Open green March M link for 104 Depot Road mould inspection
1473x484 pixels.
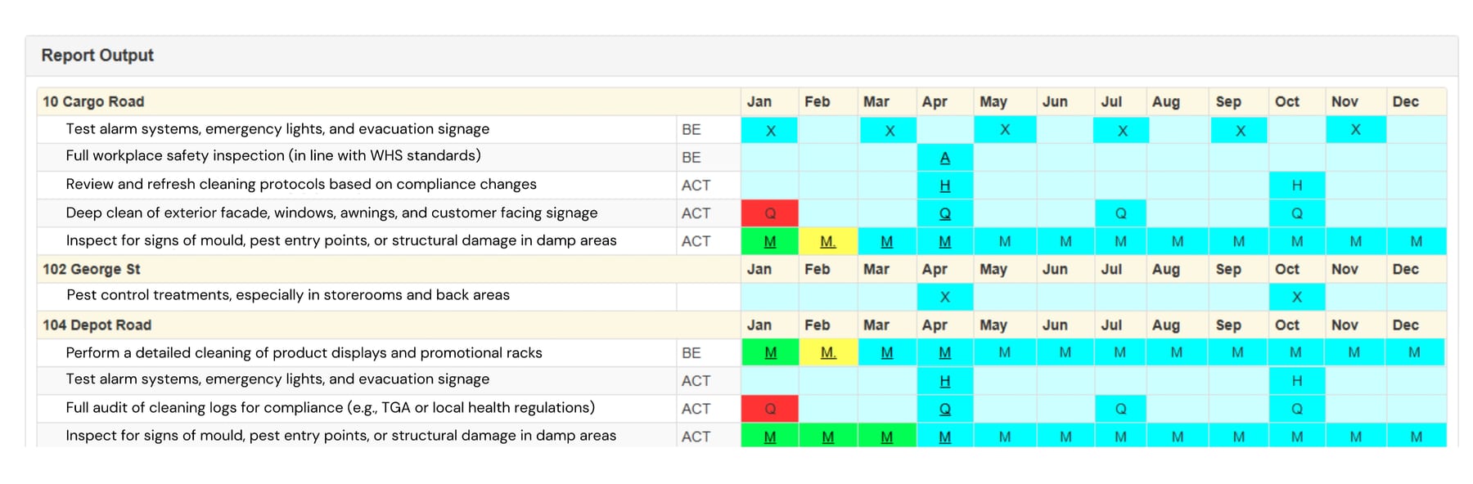[x=887, y=437]
